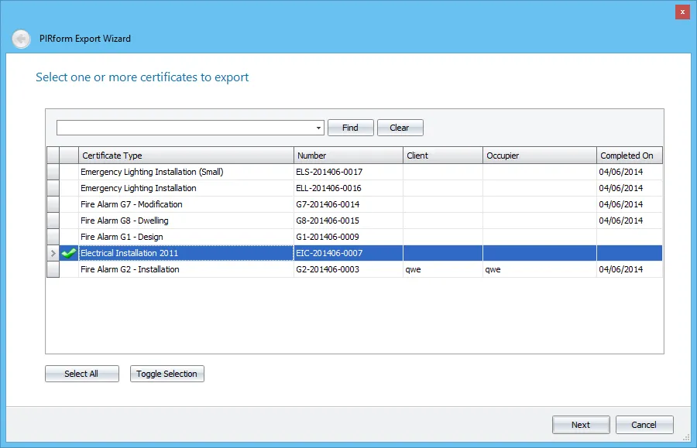Click the row selector arrow beside the checkmark
This screenshot has height=448, width=697.
click(x=53, y=253)
